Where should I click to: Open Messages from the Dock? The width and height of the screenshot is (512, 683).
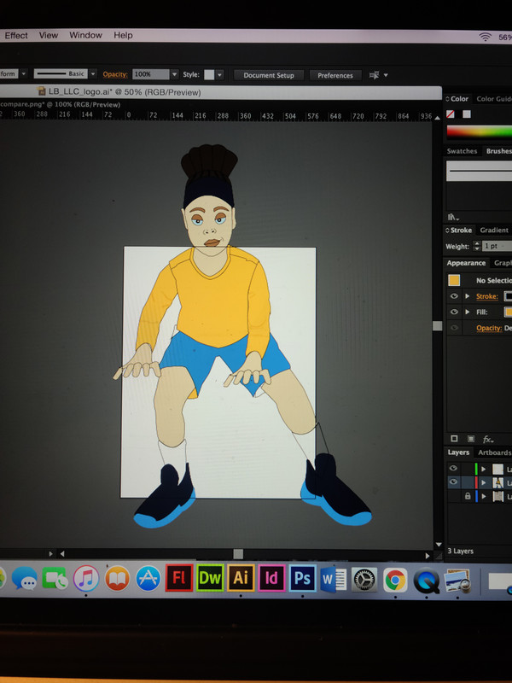click(x=25, y=579)
